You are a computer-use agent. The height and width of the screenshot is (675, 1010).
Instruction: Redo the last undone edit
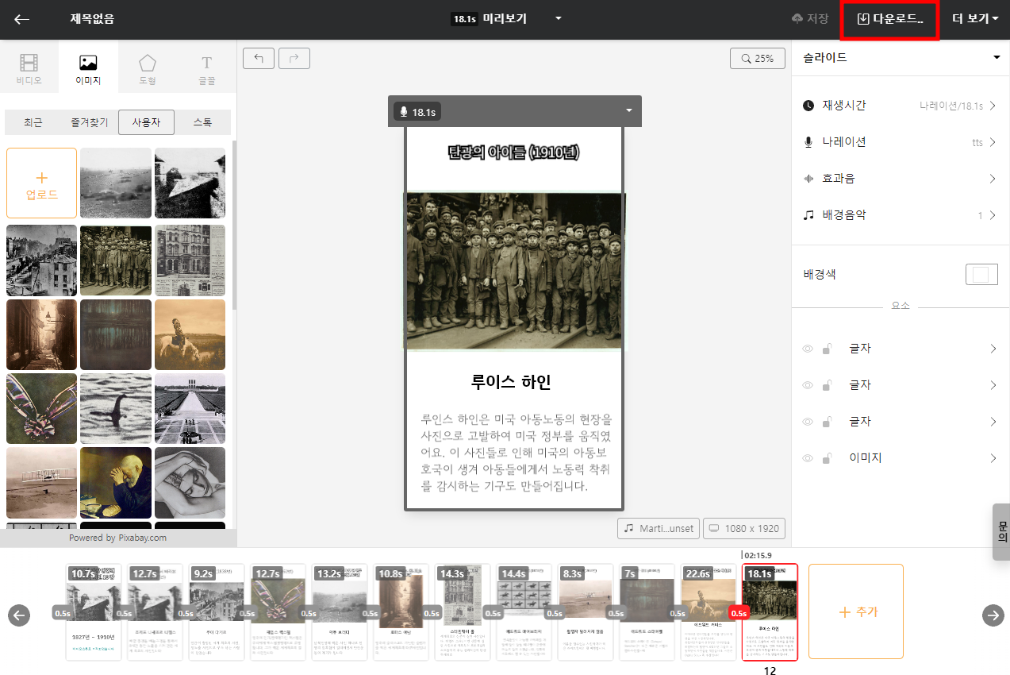click(294, 58)
